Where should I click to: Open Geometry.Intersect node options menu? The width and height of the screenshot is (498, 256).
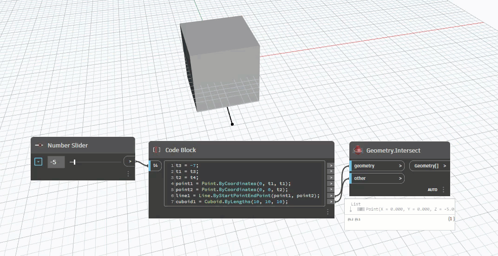pos(443,190)
